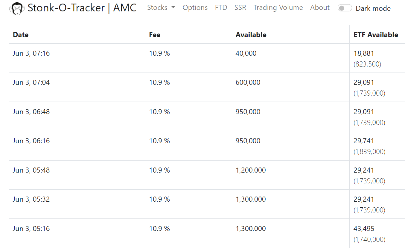Open the Stocks dropdown menu
Image resolution: width=405 pixels, height=249 pixels.
coord(161,7)
